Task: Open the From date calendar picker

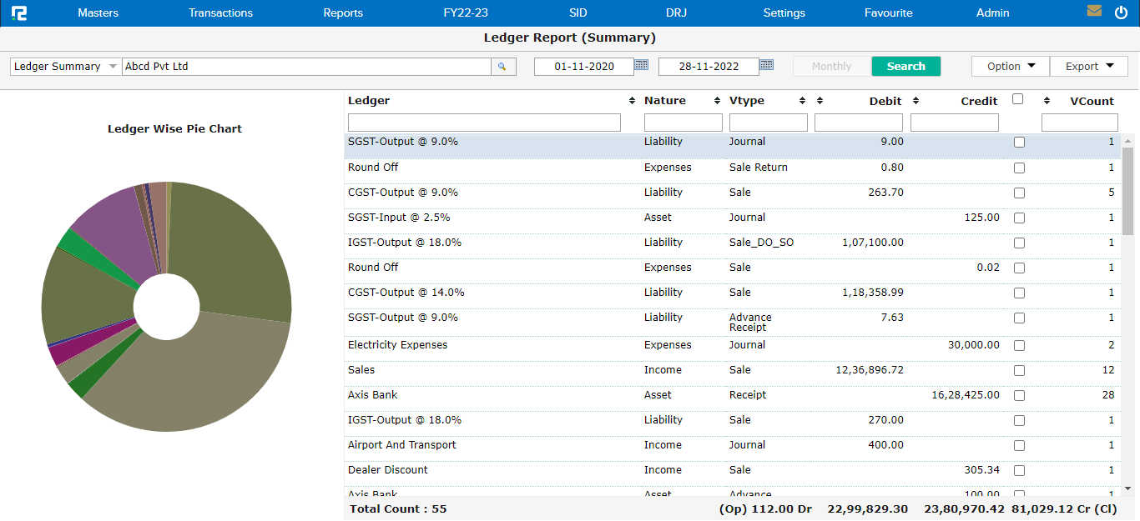Action: 641,65
